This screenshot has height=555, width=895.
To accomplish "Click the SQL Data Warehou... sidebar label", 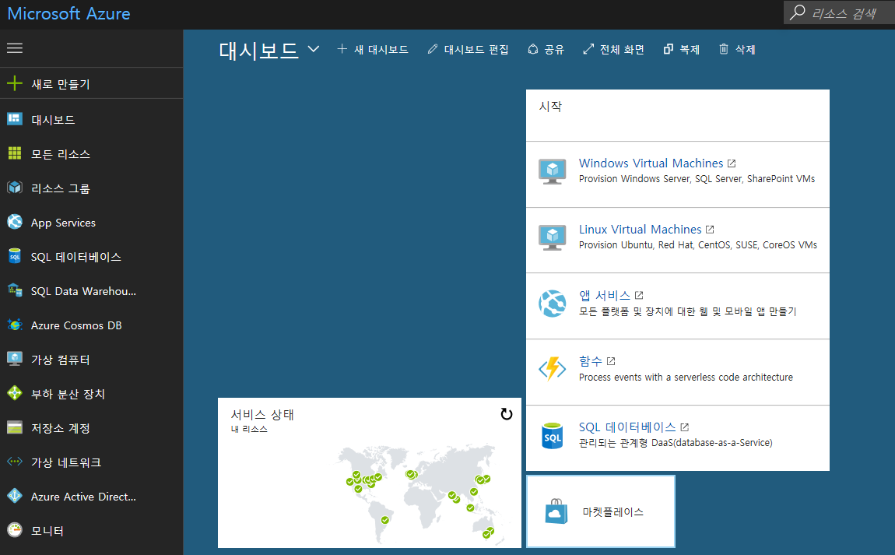I will pos(83,291).
